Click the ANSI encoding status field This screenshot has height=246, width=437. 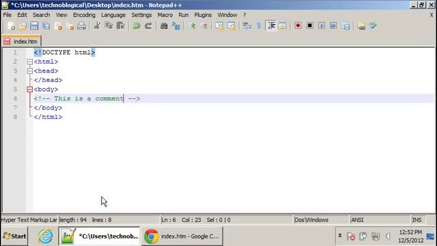(x=380, y=220)
